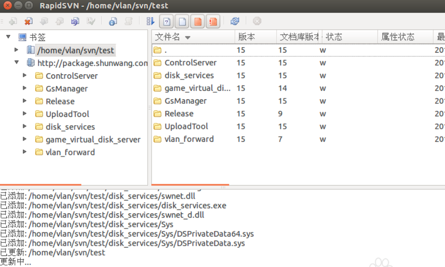Select the Commit toolbar icon
The width and height of the screenshot is (445, 267).
click(x=59, y=21)
